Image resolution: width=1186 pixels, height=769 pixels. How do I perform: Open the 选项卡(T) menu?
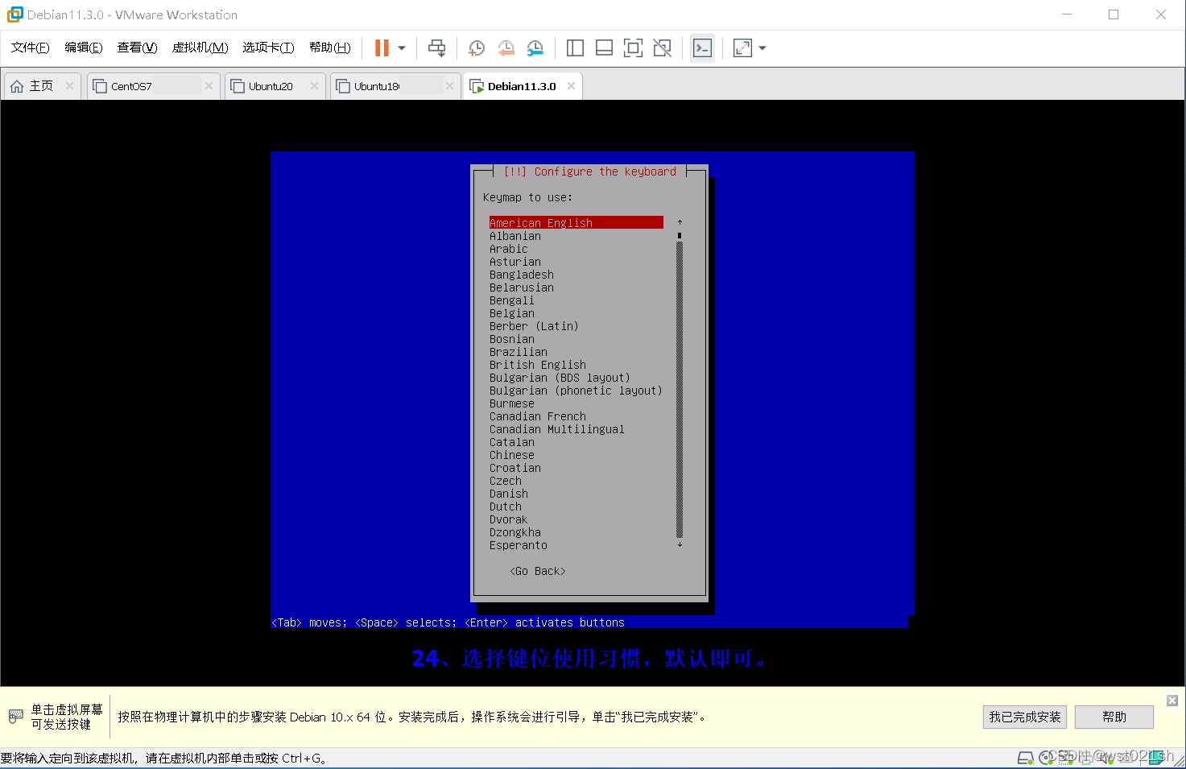[x=268, y=48]
